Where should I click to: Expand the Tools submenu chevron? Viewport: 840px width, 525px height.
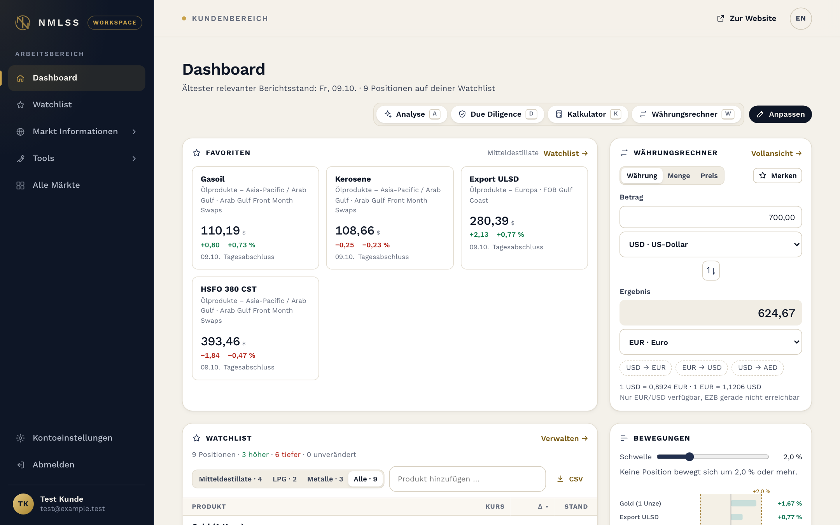[x=134, y=159]
